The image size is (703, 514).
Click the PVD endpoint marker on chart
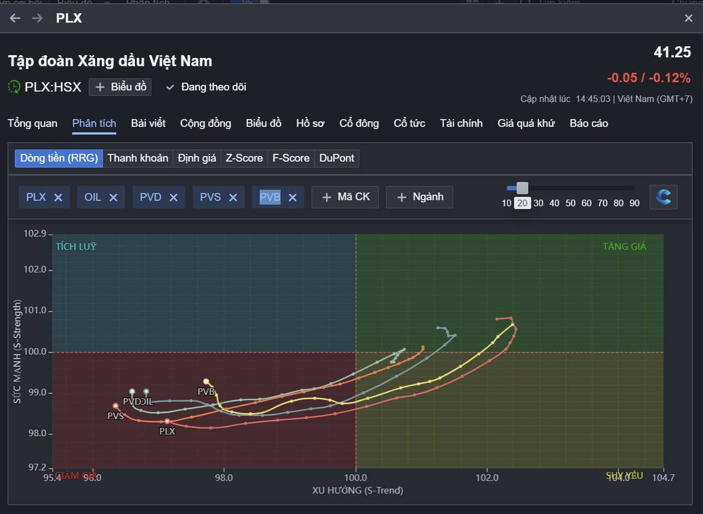coord(132,392)
